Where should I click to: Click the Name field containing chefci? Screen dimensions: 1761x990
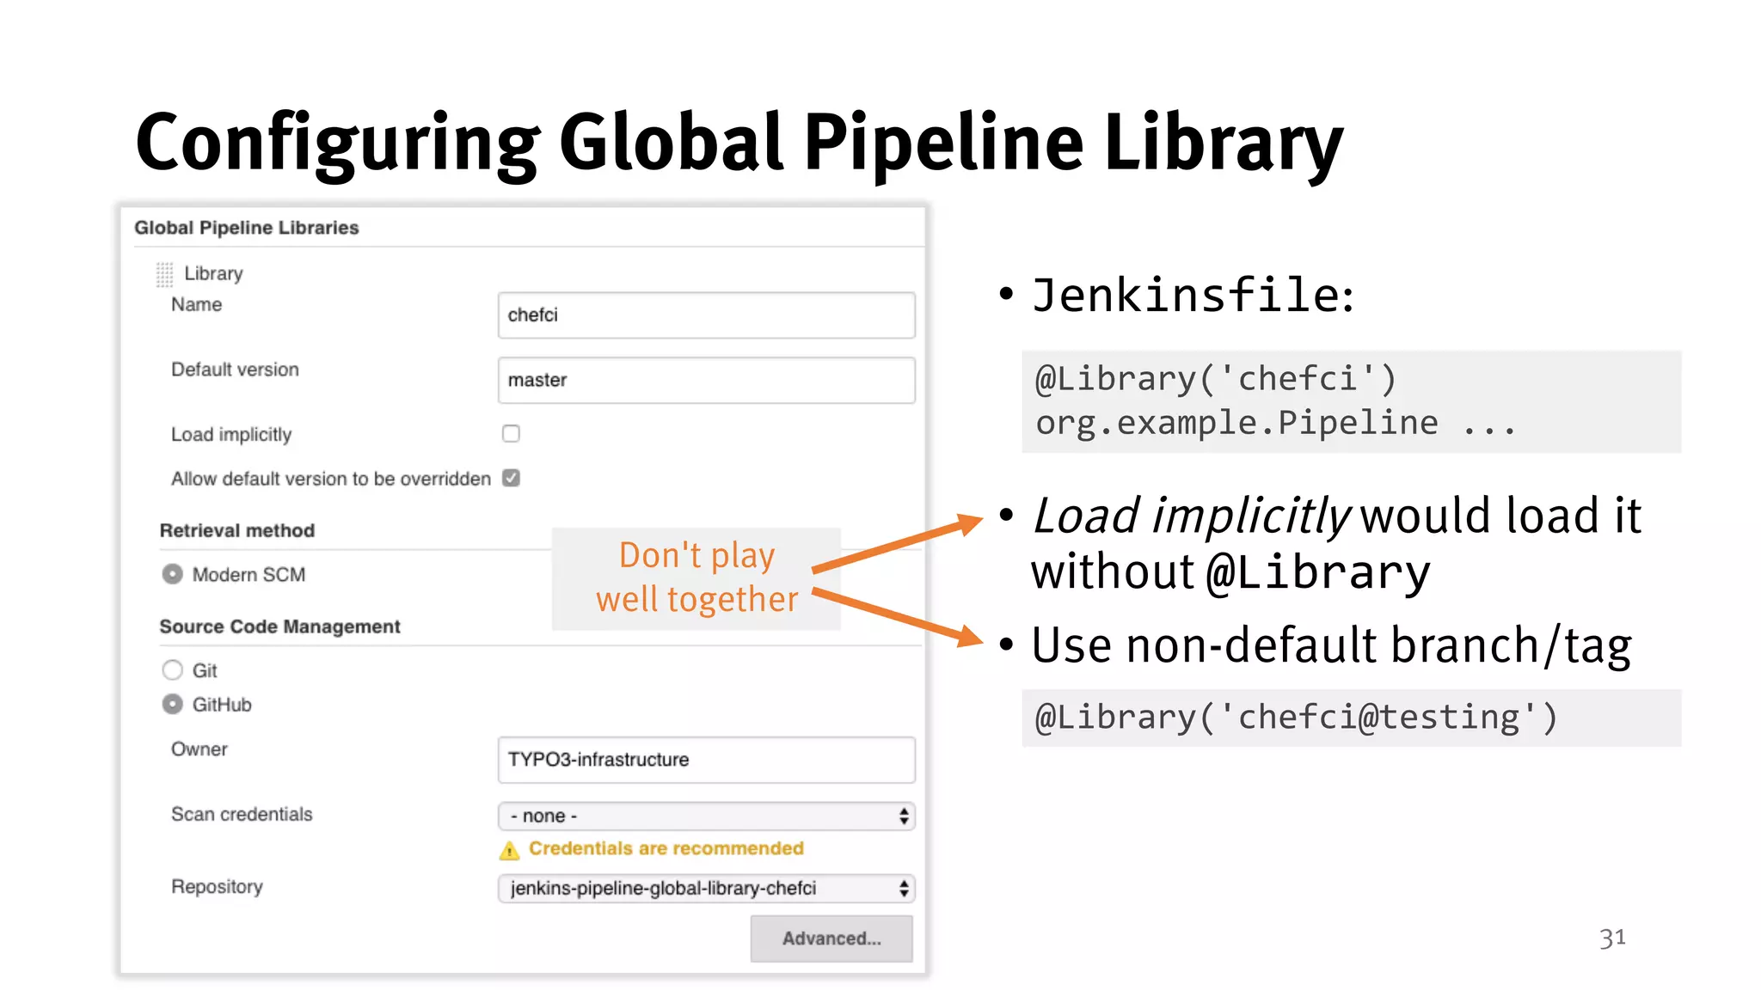[706, 315]
